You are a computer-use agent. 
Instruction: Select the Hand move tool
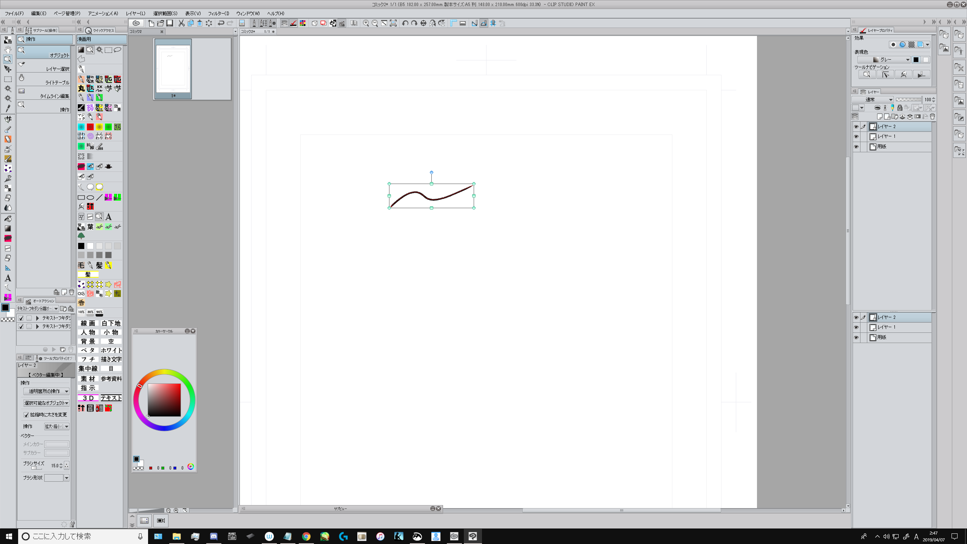click(x=8, y=49)
